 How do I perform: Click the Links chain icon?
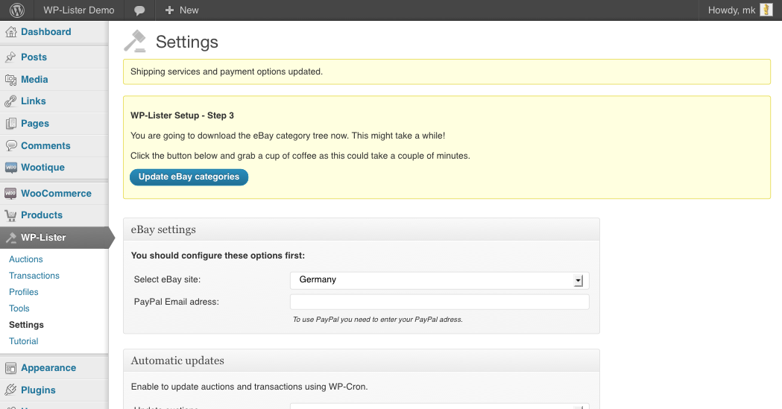[11, 101]
